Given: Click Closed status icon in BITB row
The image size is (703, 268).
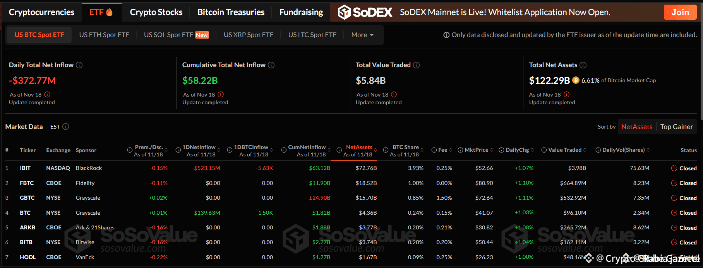Looking at the screenshot, I should click(674, 243).
